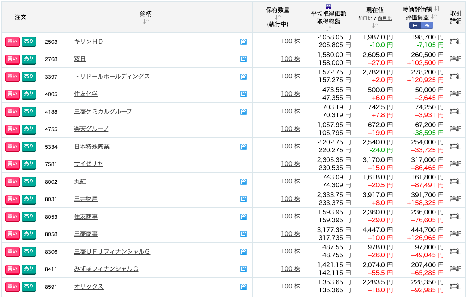Open 100 株 holdings link for 丸紅
Viewport: 467px width, 297px height.
coord(290,181)
